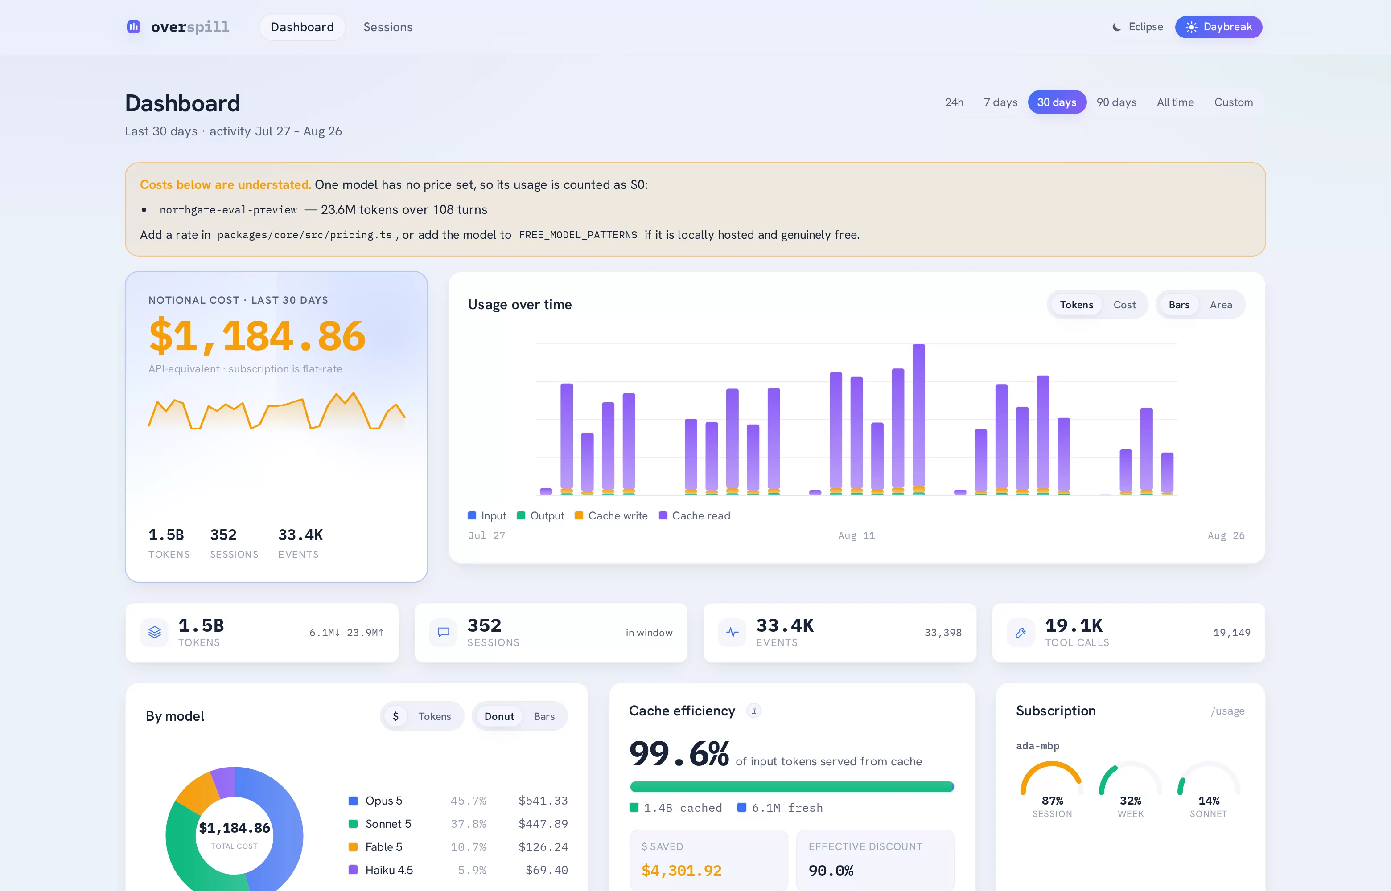Click the Eclipse moon icon
The image size is (1391, 891).
[x=1117, y=27]
